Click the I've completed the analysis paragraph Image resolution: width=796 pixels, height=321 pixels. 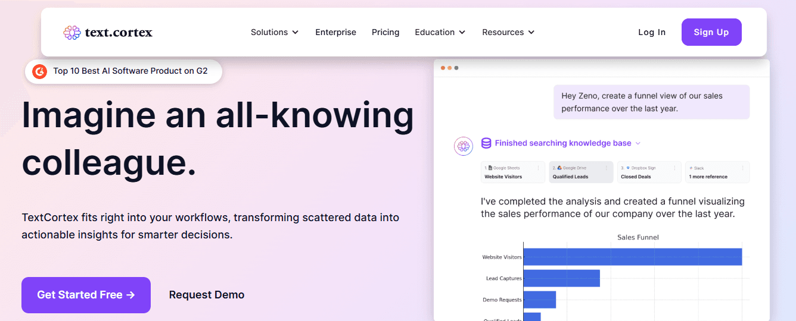point(612,207)
